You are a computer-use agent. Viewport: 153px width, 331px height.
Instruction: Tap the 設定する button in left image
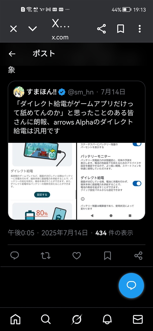point(42,195)
